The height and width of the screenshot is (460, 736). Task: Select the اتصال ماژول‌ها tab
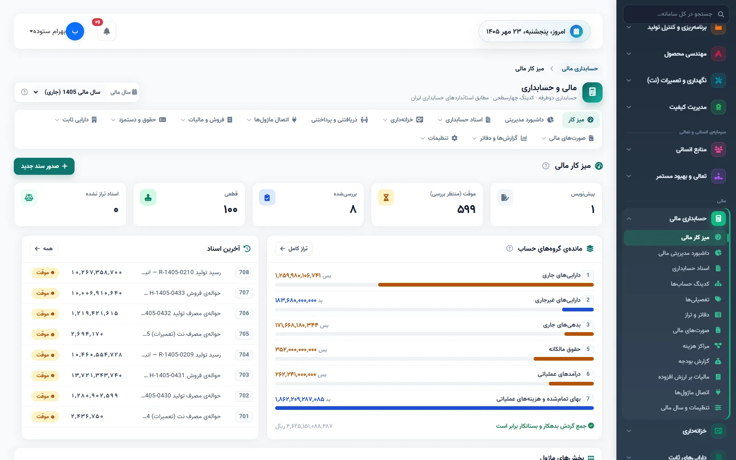(272, 120)
